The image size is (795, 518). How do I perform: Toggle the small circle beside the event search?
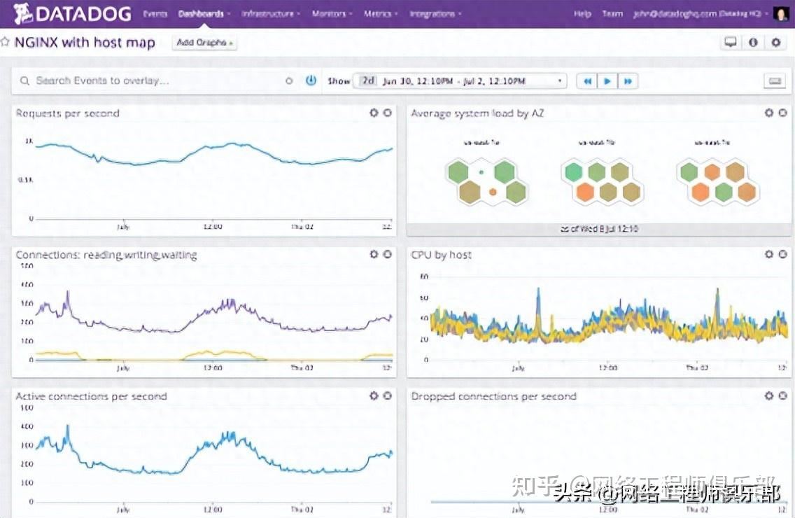288,80
